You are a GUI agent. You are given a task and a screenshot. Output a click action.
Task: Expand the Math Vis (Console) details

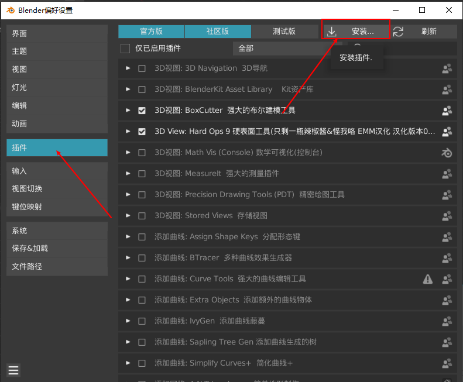click(128, 152)
